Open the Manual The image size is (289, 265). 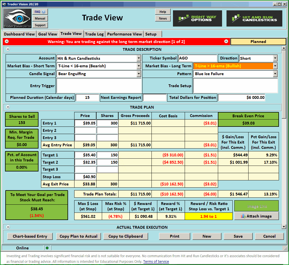40,18
